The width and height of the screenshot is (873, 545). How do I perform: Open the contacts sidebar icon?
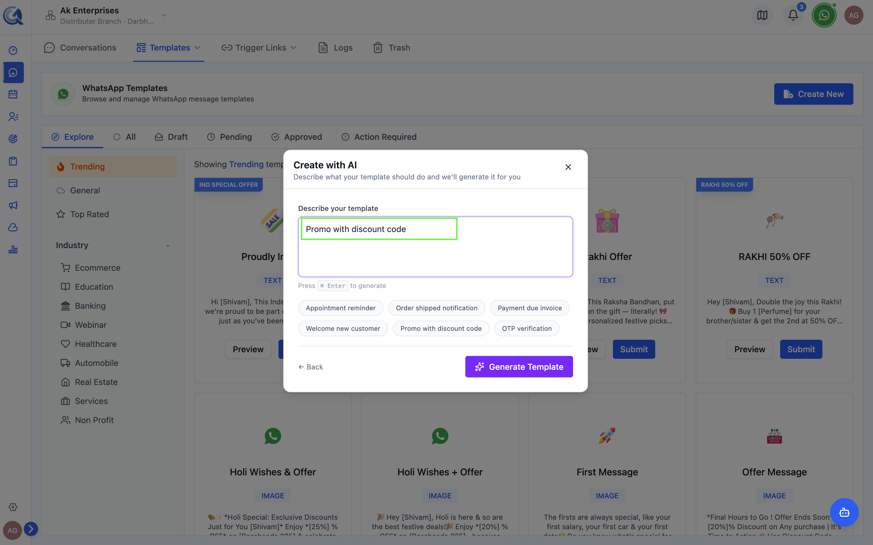tap(13, 116)
